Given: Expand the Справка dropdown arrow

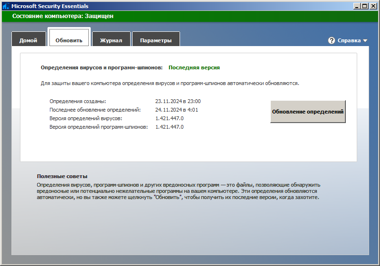Looking at the screenshot, I should [x=365, y=41].
